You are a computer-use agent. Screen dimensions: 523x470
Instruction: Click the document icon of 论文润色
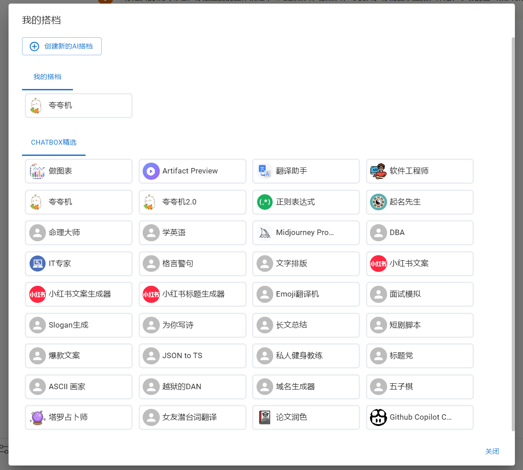coord(265,417)
